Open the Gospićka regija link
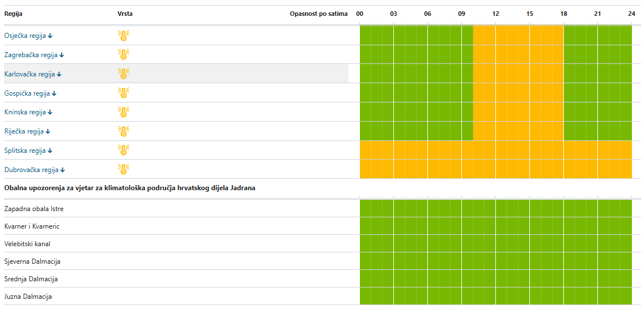The height and width of the screenshot is (309, 641). coord(27,93)
